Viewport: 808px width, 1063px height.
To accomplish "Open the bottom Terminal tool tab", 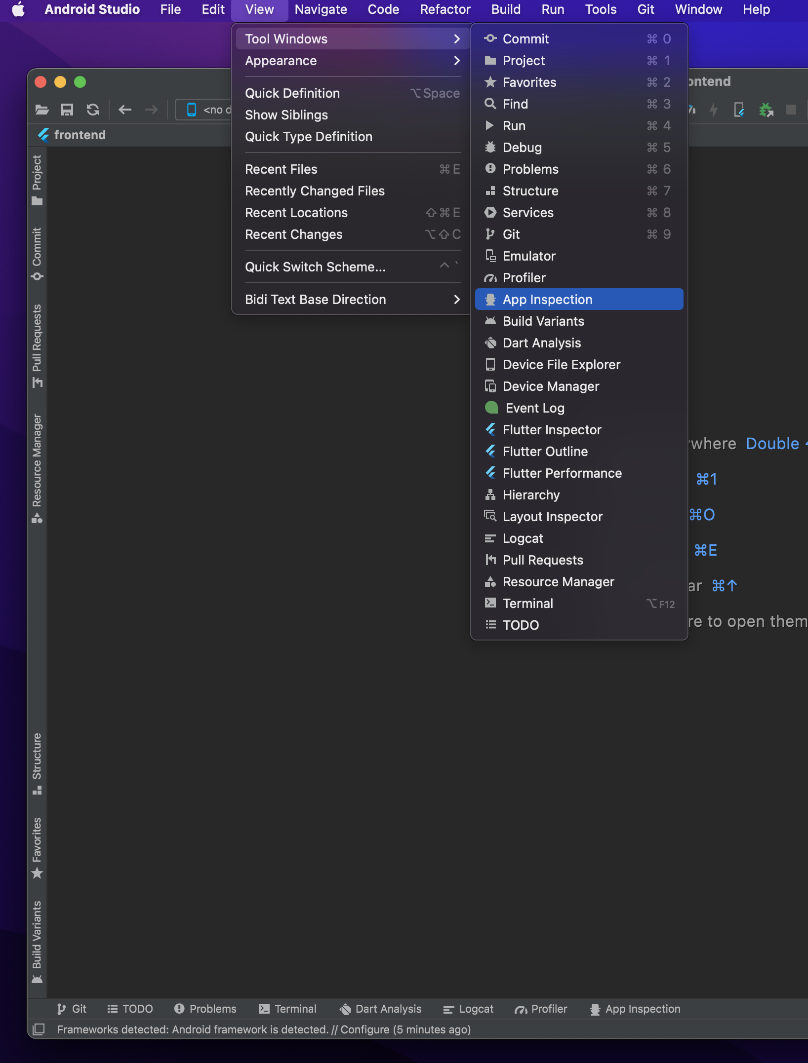I will [x=288, y=1009].
